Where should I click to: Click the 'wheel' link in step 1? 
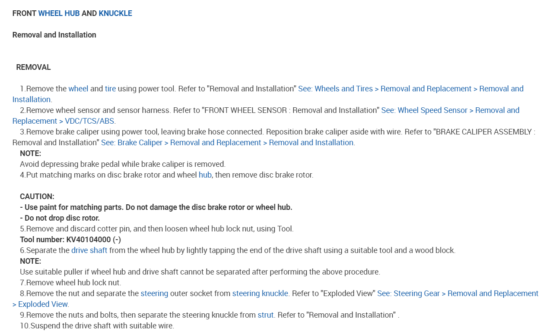click(x=78, y=89)
